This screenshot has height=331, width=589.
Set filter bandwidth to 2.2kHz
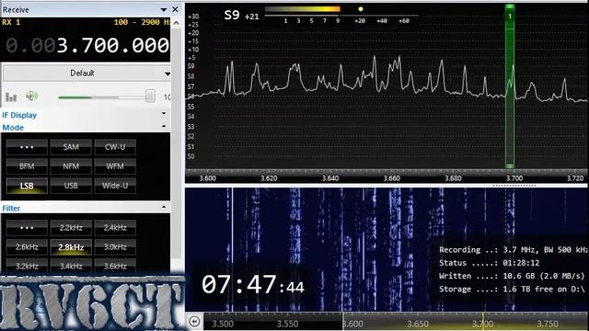71,228
